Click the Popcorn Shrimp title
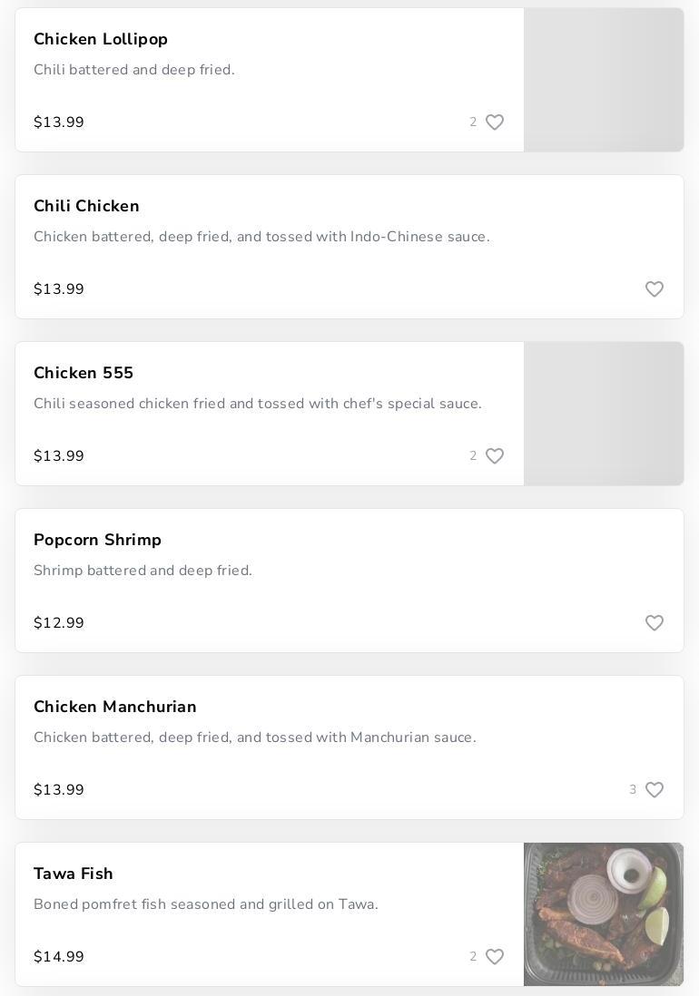The width and height of the screenshot is (699, 996). pos(97,540)
